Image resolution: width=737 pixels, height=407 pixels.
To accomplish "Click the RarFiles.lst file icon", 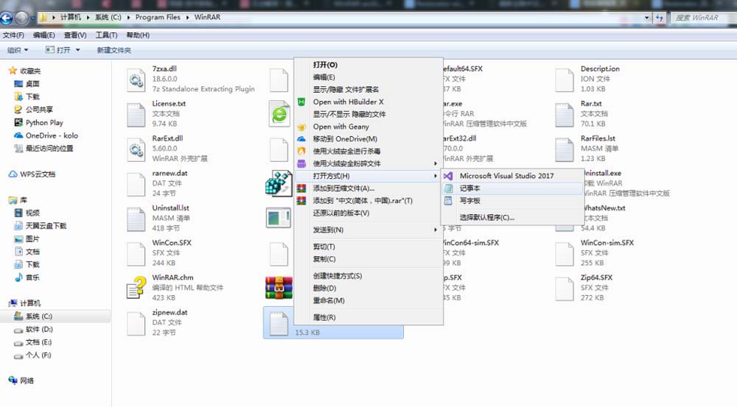I will point(565,149).
